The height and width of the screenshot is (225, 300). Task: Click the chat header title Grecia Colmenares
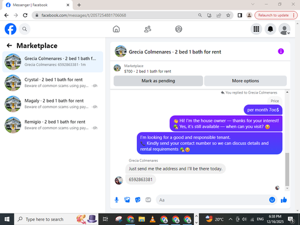click(175, 52)
